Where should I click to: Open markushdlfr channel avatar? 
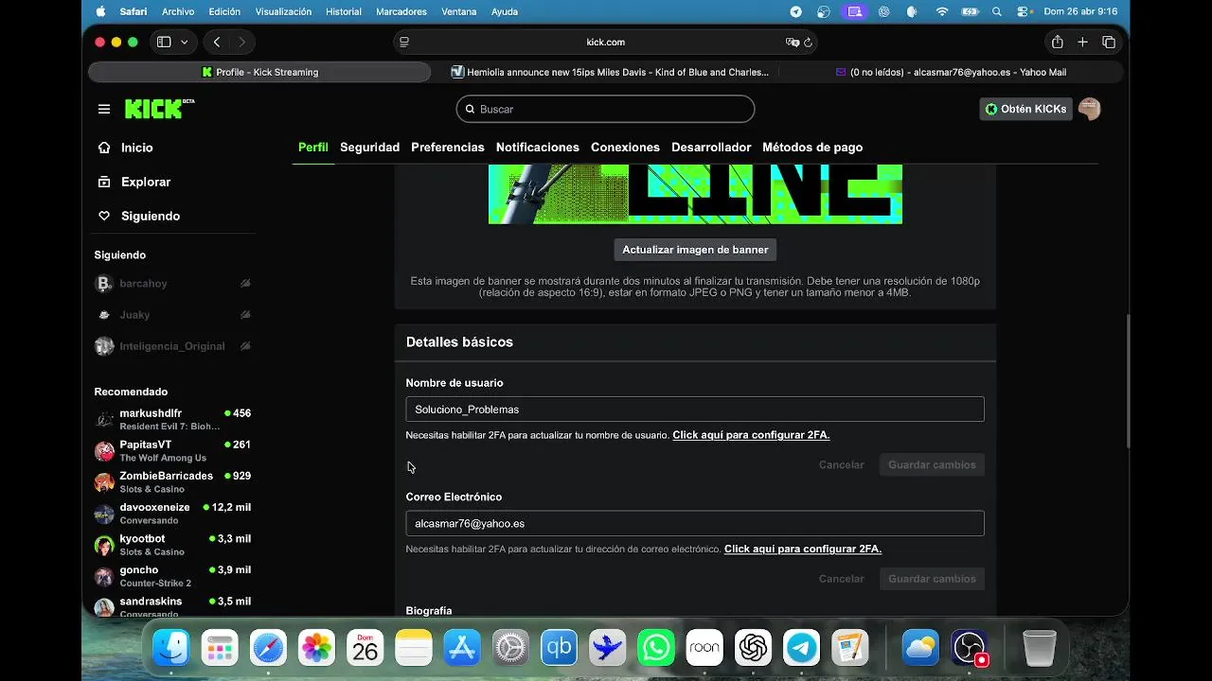tap(104, 420)
